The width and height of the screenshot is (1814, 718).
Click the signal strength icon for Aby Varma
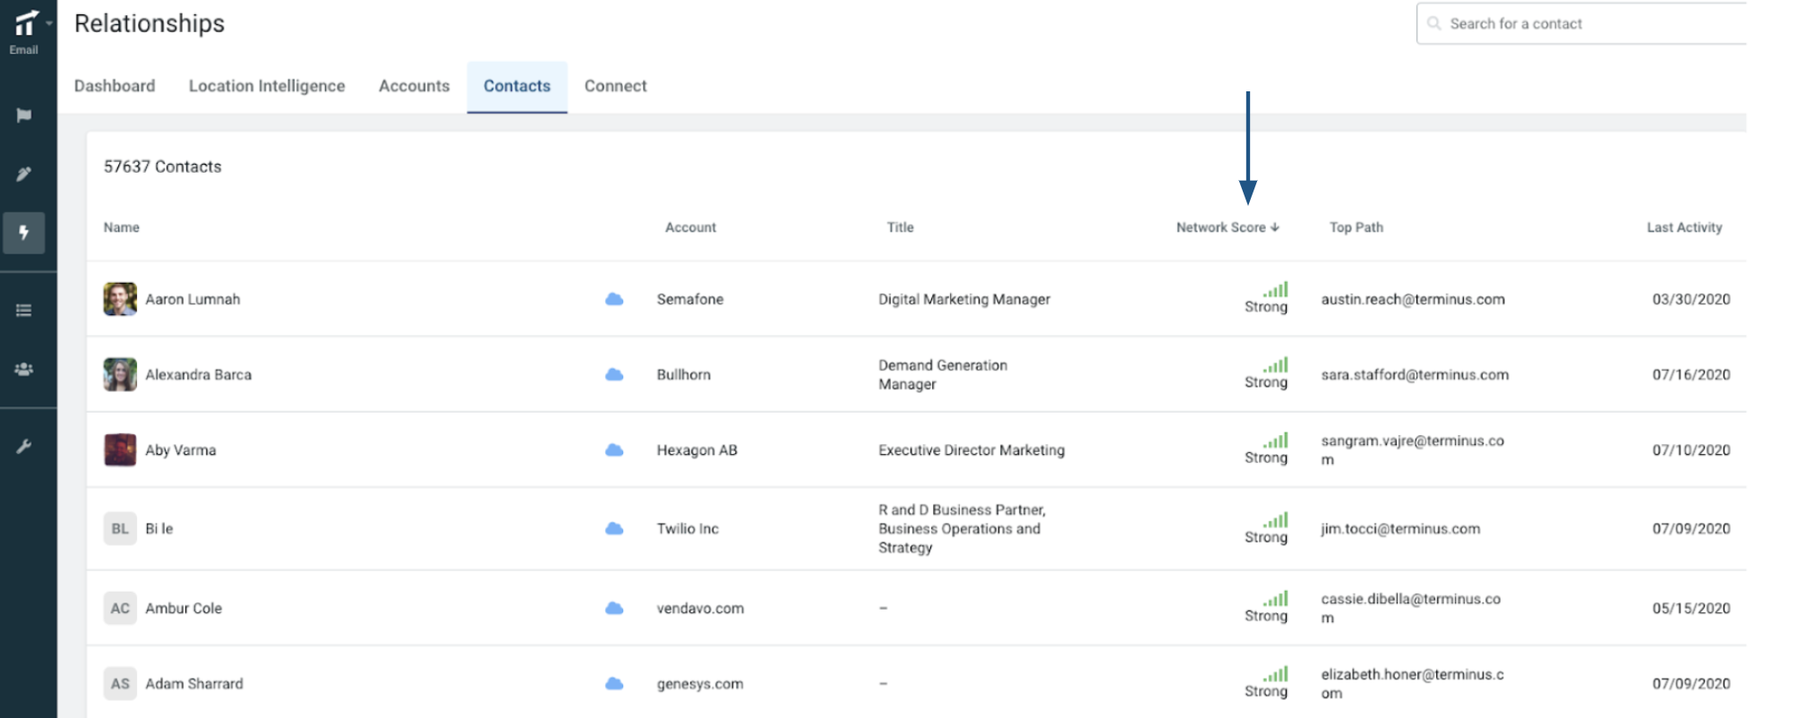(x=1276, y=440)
